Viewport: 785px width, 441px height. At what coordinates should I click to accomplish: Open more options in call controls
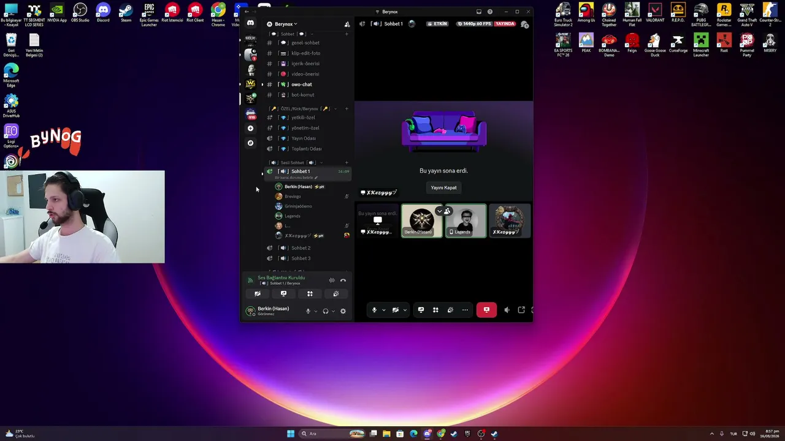point(465,310)
